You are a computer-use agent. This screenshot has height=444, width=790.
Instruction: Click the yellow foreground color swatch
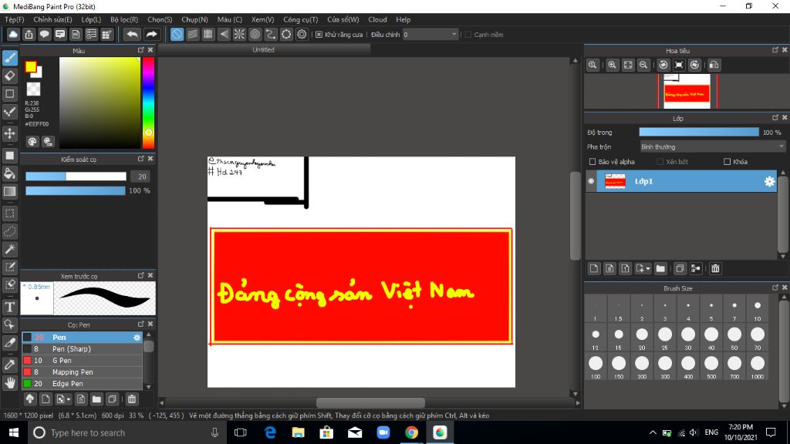point(31,66)
